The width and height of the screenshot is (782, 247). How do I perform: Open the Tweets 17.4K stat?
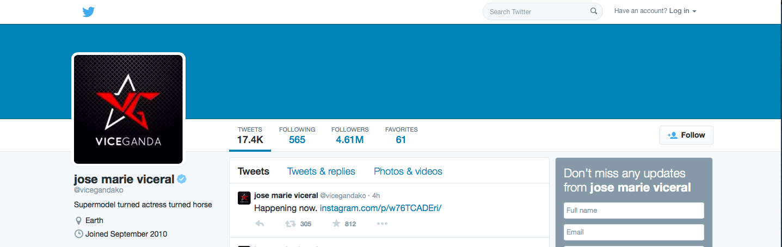[250, 135]
